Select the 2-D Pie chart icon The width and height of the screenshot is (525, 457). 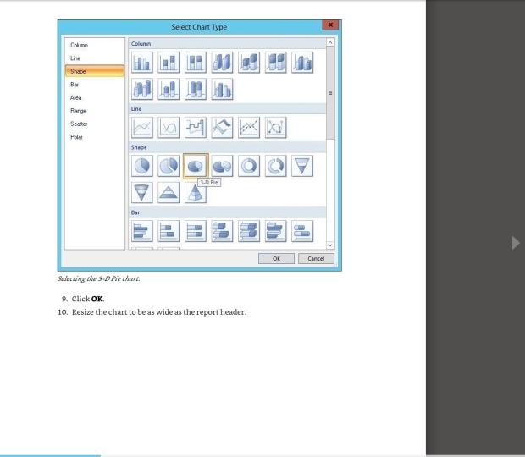(x=143, y=163)
